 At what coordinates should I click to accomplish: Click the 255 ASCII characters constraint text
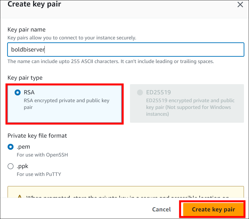(111, 61)
